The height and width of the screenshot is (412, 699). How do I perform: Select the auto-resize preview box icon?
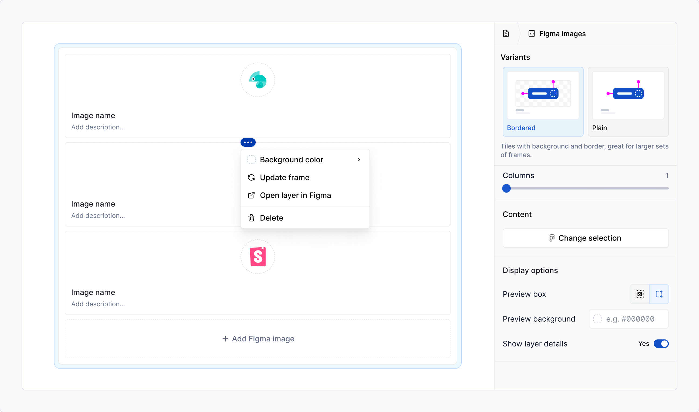point(659,294)
